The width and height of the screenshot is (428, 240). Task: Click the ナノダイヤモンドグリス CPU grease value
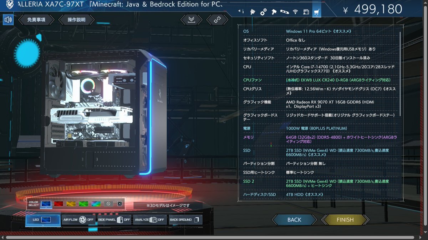click(341, 91)
